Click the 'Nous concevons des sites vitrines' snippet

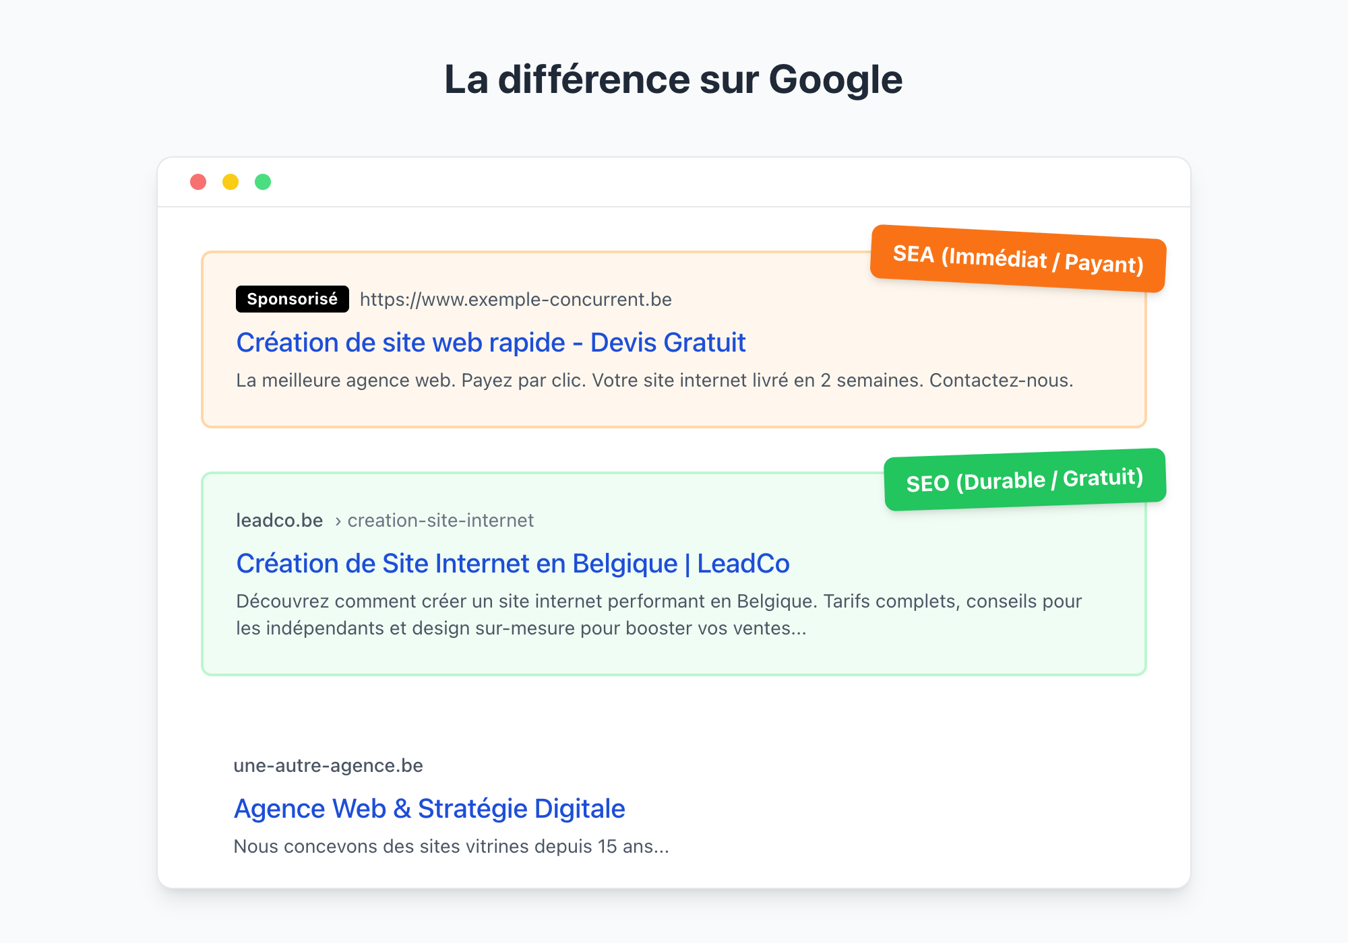point(451,846)
